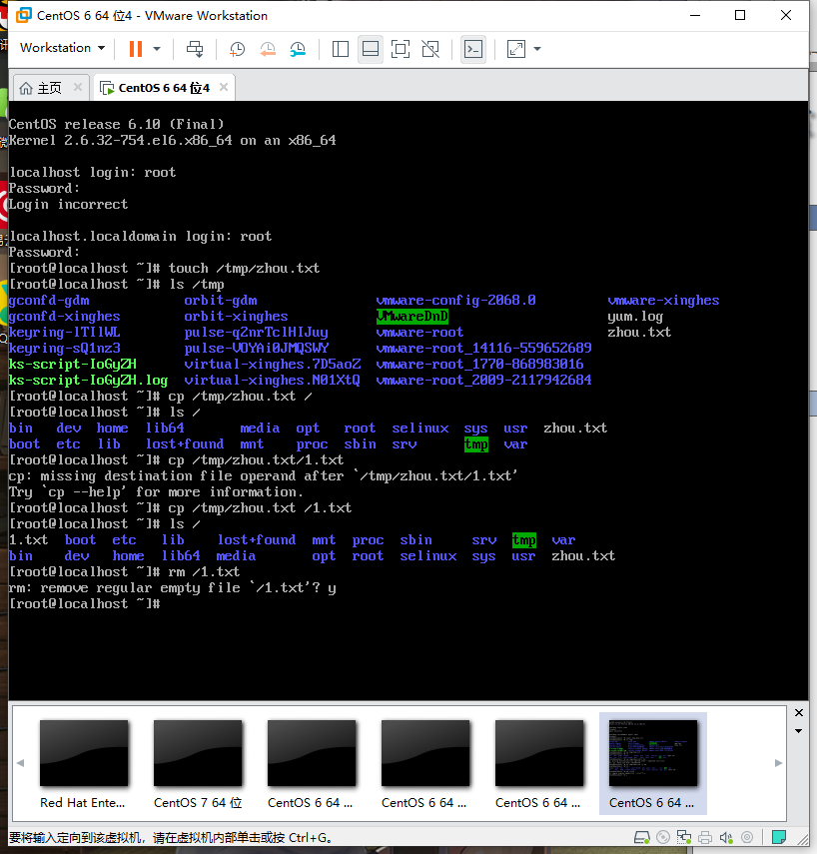This screenshot has width=817, height=854.
Task: Click the network adapter status icon
Action: [x=684, y=837]
